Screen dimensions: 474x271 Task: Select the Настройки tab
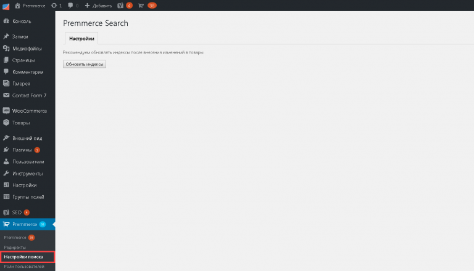pos(81,39)
